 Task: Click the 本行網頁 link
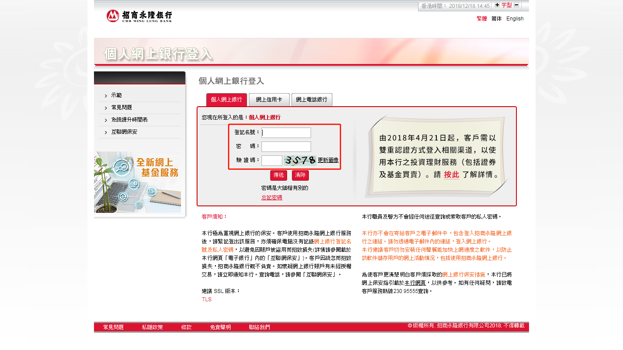(415, 283)
